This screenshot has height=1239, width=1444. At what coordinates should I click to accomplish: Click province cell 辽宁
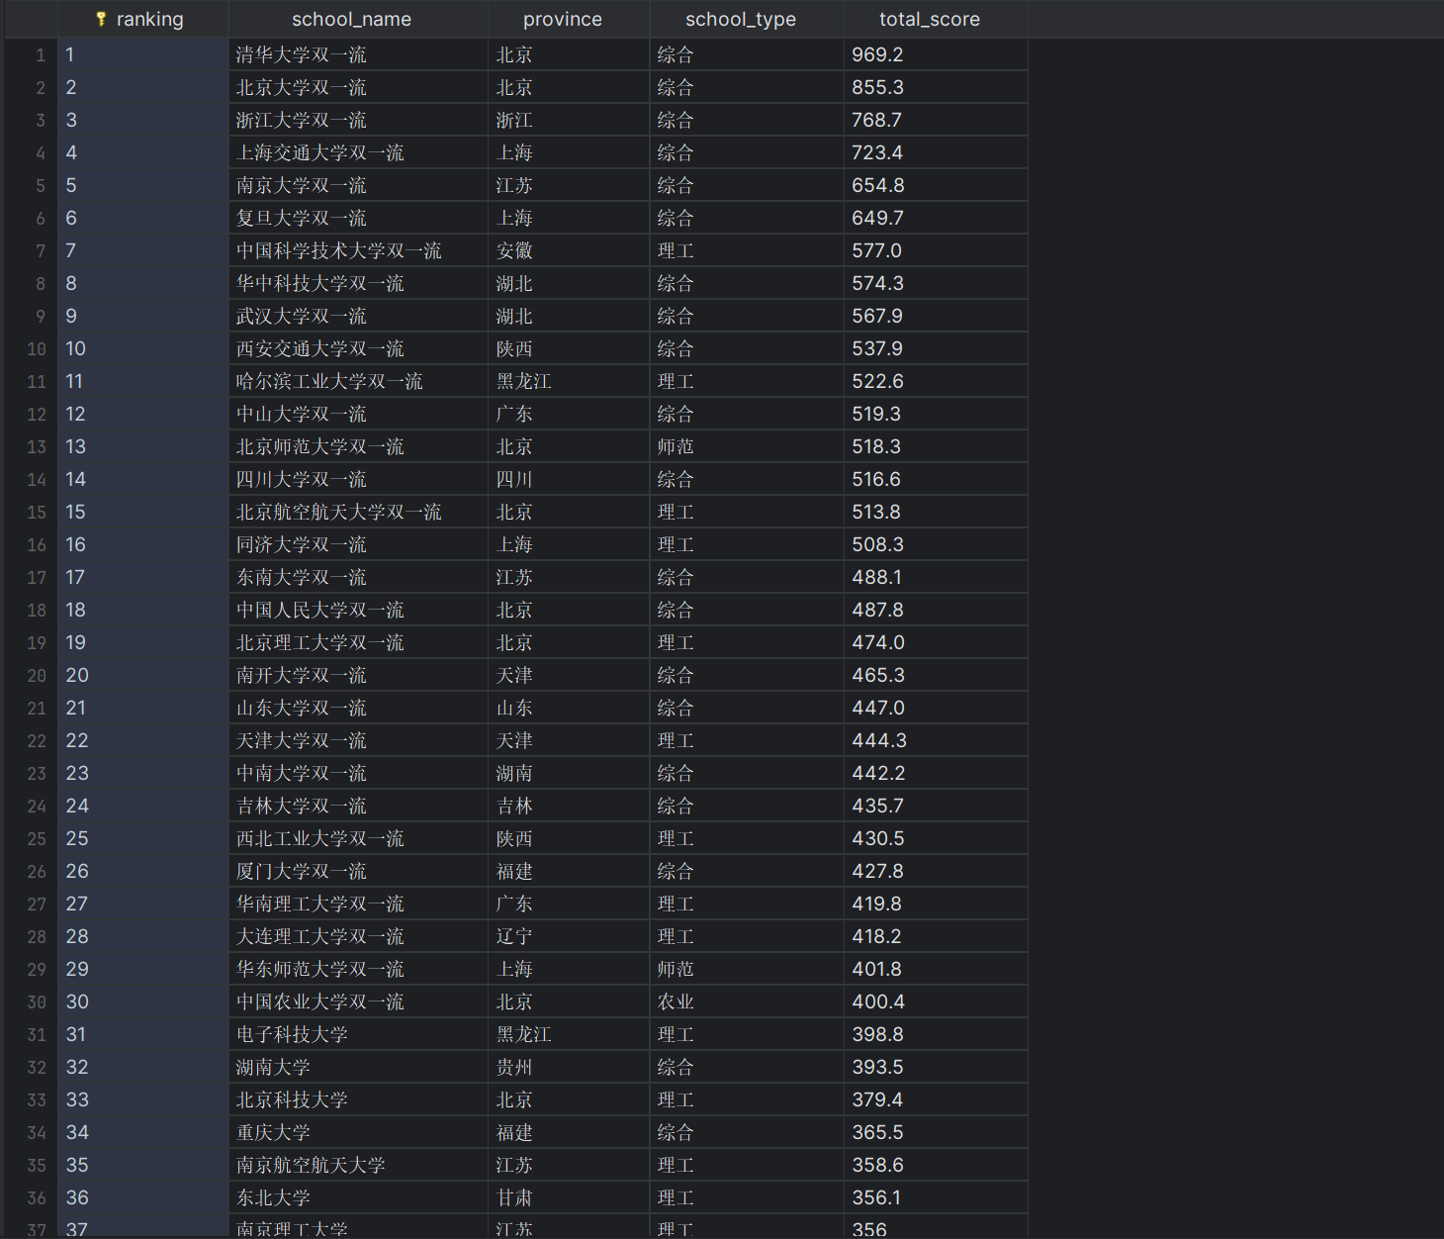(x=569, y=936)
